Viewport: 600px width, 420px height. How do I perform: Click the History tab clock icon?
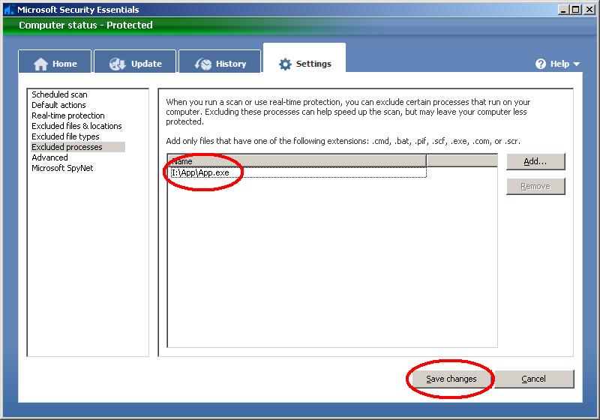coord(203,64)
